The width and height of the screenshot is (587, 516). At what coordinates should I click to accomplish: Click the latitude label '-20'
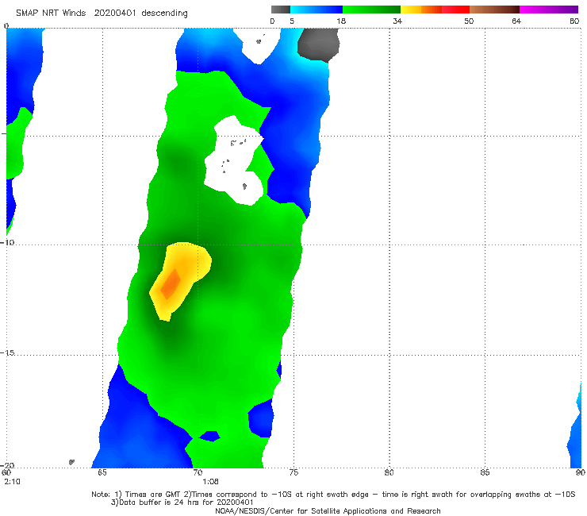coord(7,465)
